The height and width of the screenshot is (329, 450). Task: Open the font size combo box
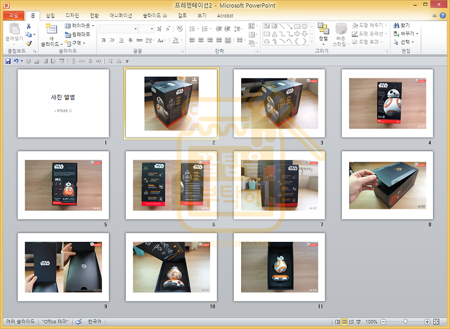[x=146, y=29]
